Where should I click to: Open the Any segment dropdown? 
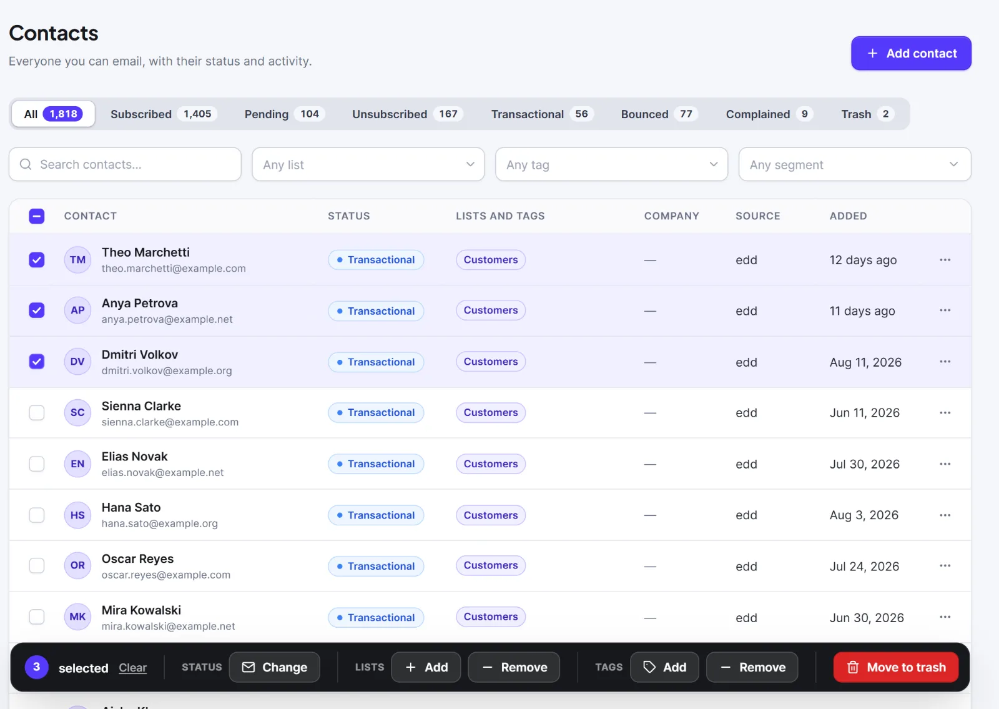tap(855, 164)
